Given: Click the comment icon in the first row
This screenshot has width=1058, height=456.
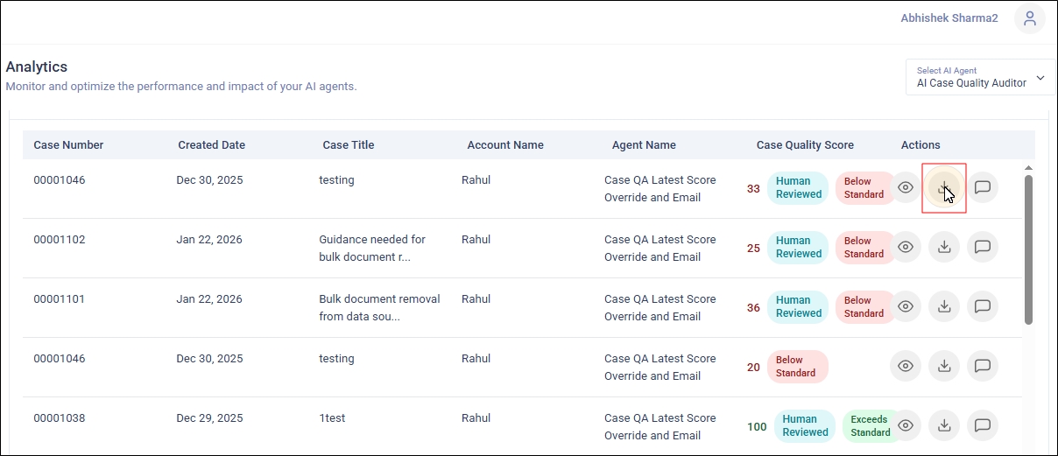Looking at the screenshot, I should coord(983,187).
